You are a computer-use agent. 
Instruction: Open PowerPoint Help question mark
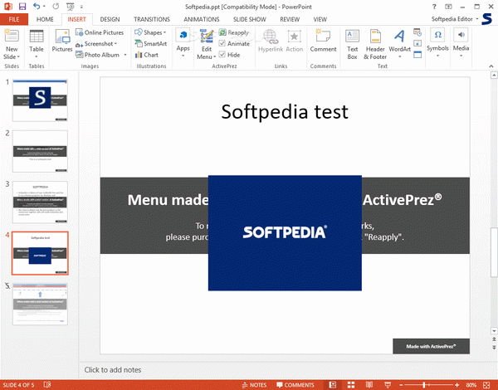(x=434, y=7)
